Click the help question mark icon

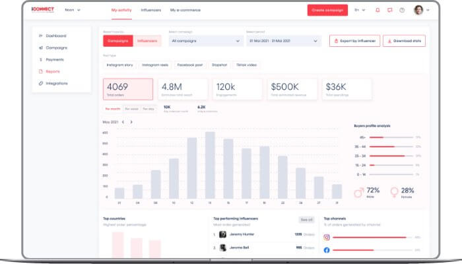402,10
